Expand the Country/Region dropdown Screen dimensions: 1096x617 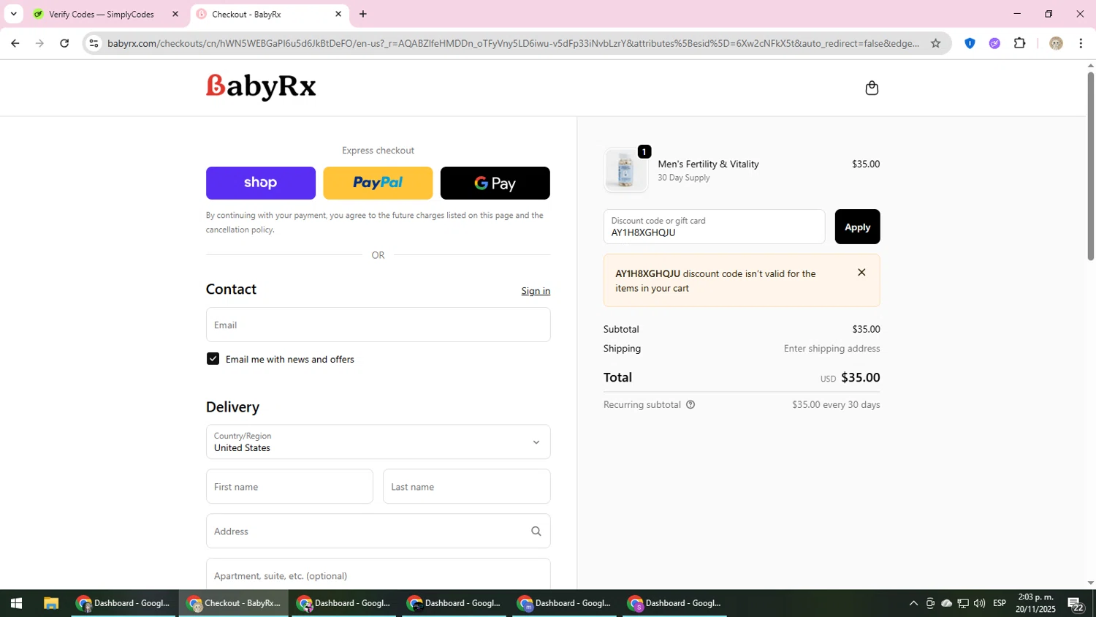point(378,442)
